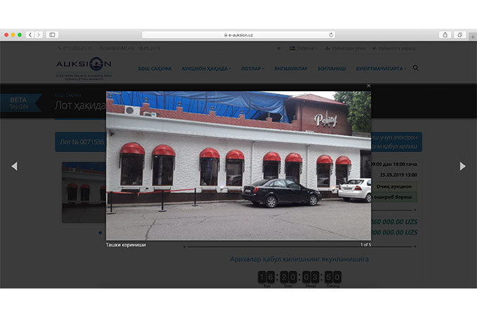This screenshot has height=318, width=477.
Task: Click the e-auksion.uz address bar
Action: pos(238,34)
